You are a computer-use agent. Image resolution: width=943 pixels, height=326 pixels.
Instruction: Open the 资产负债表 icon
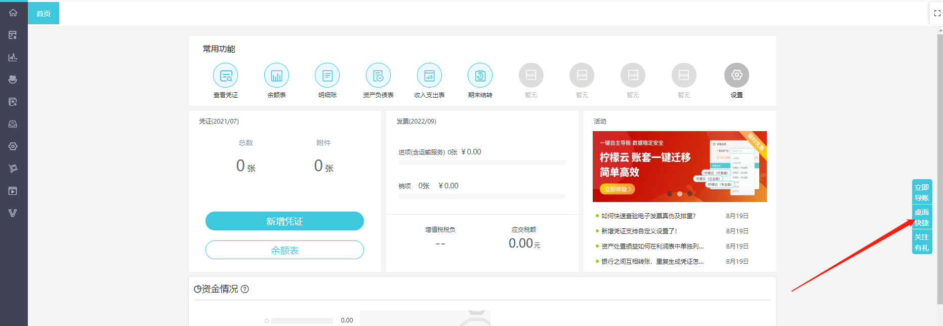coord(378,76)
